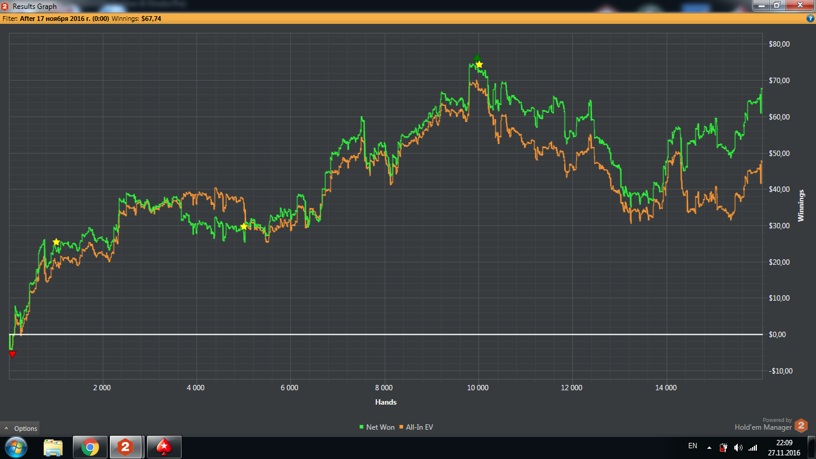Show hidden tray icons arrow
Image resolution: width=816 pixels, height=459 pixels.
point(709,447)
